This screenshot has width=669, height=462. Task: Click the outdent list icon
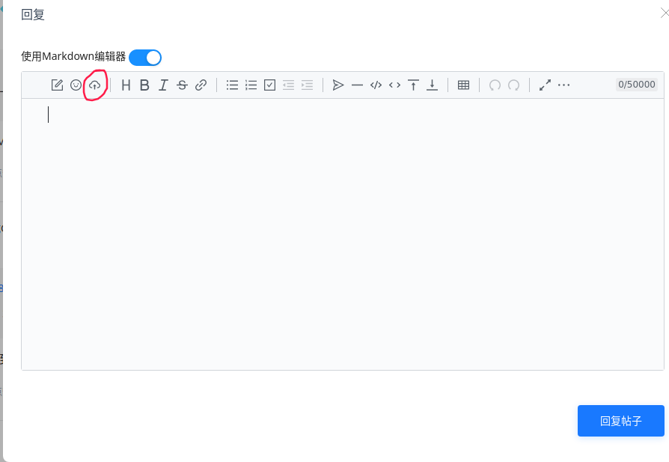[288, 85]
